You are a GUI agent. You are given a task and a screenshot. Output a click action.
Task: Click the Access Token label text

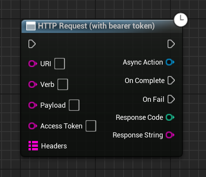click(61, 126)
